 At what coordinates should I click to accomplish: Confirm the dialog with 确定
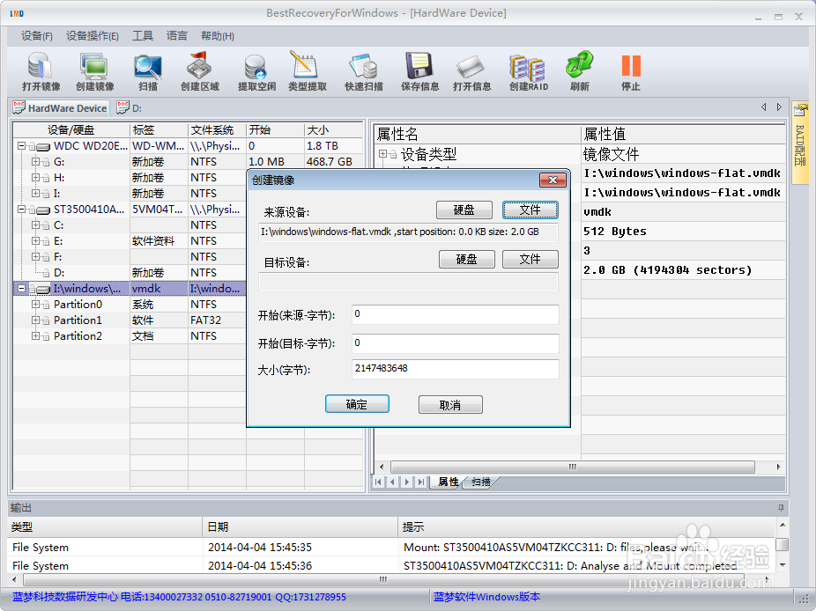click(357, 404)
